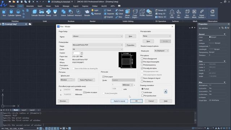Choose the Intersect boolean tool
The width and height of the screenshot is (231, 130).
(x=78, y=13)
